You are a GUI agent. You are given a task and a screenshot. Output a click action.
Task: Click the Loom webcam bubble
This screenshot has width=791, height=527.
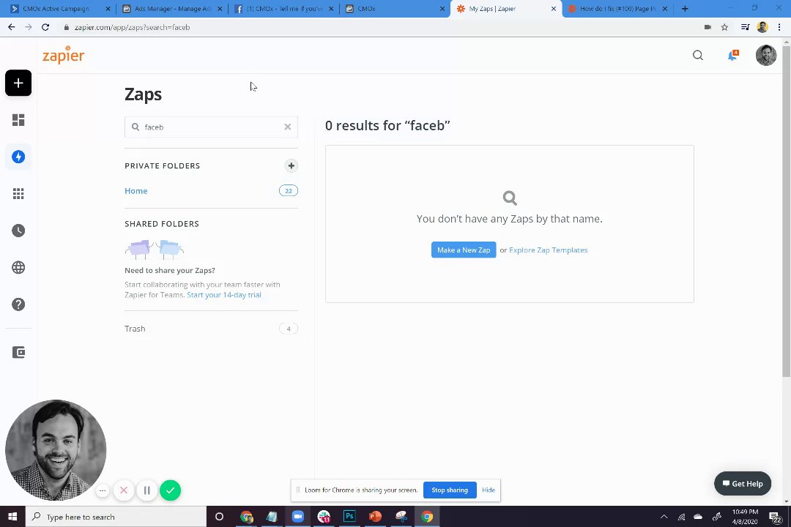pyautogui.click(x=56, y=450)
